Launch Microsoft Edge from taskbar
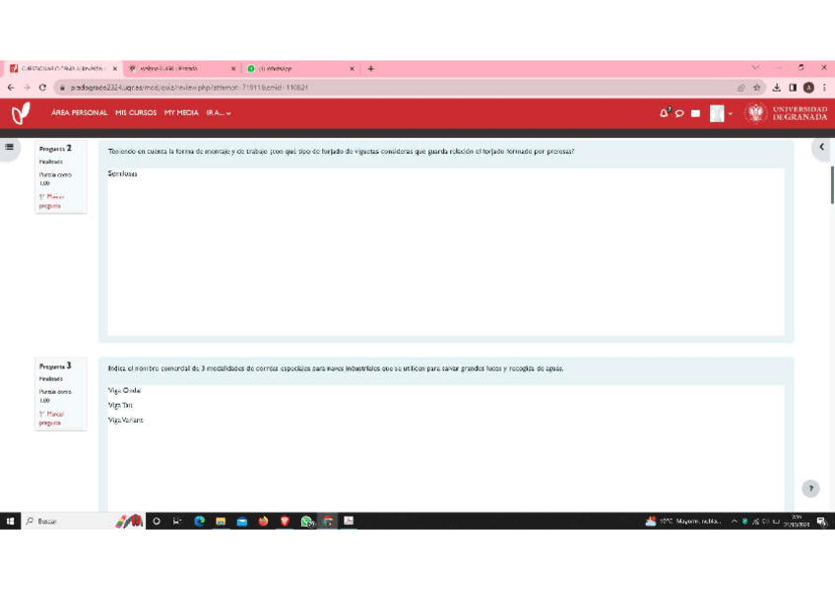 click(x=199, y=521)
